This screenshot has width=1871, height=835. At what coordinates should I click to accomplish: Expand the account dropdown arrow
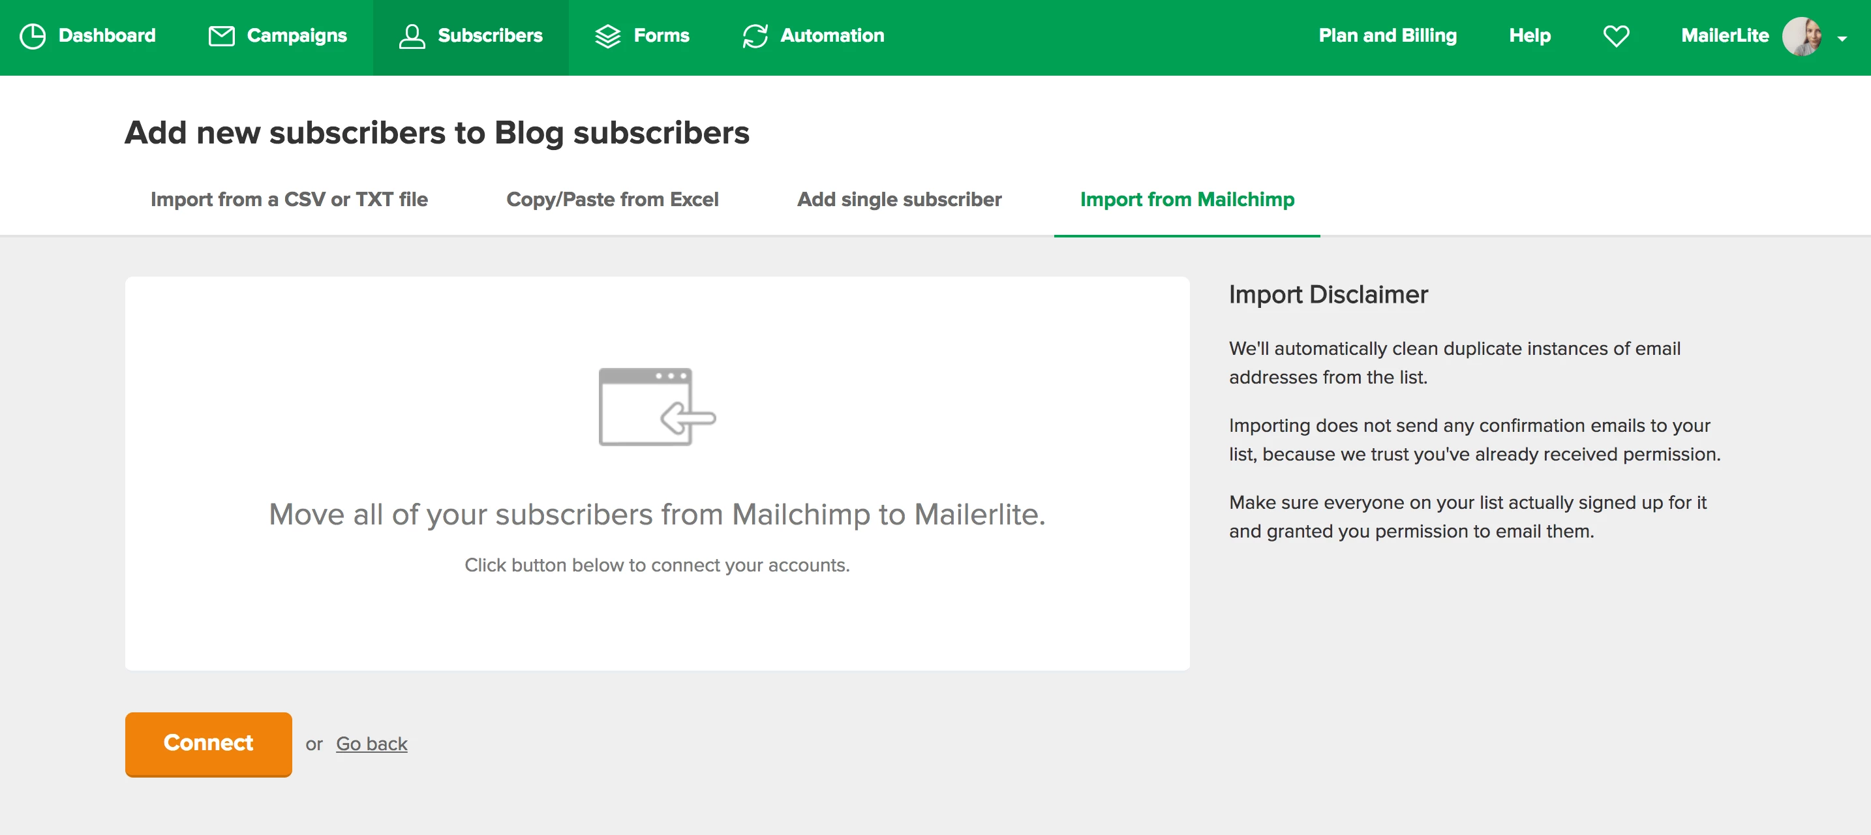1842,38
